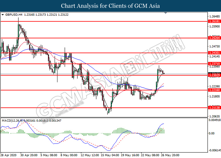Click the red 1.23710 resistance level label

pyautogui.click(x=214, y=64)
